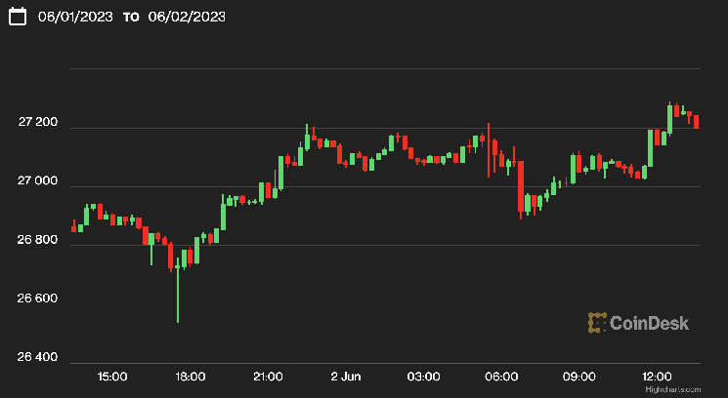Click the 06:00 time axis label
Viewport: 728px width, 398px height.
click(501, 377)
